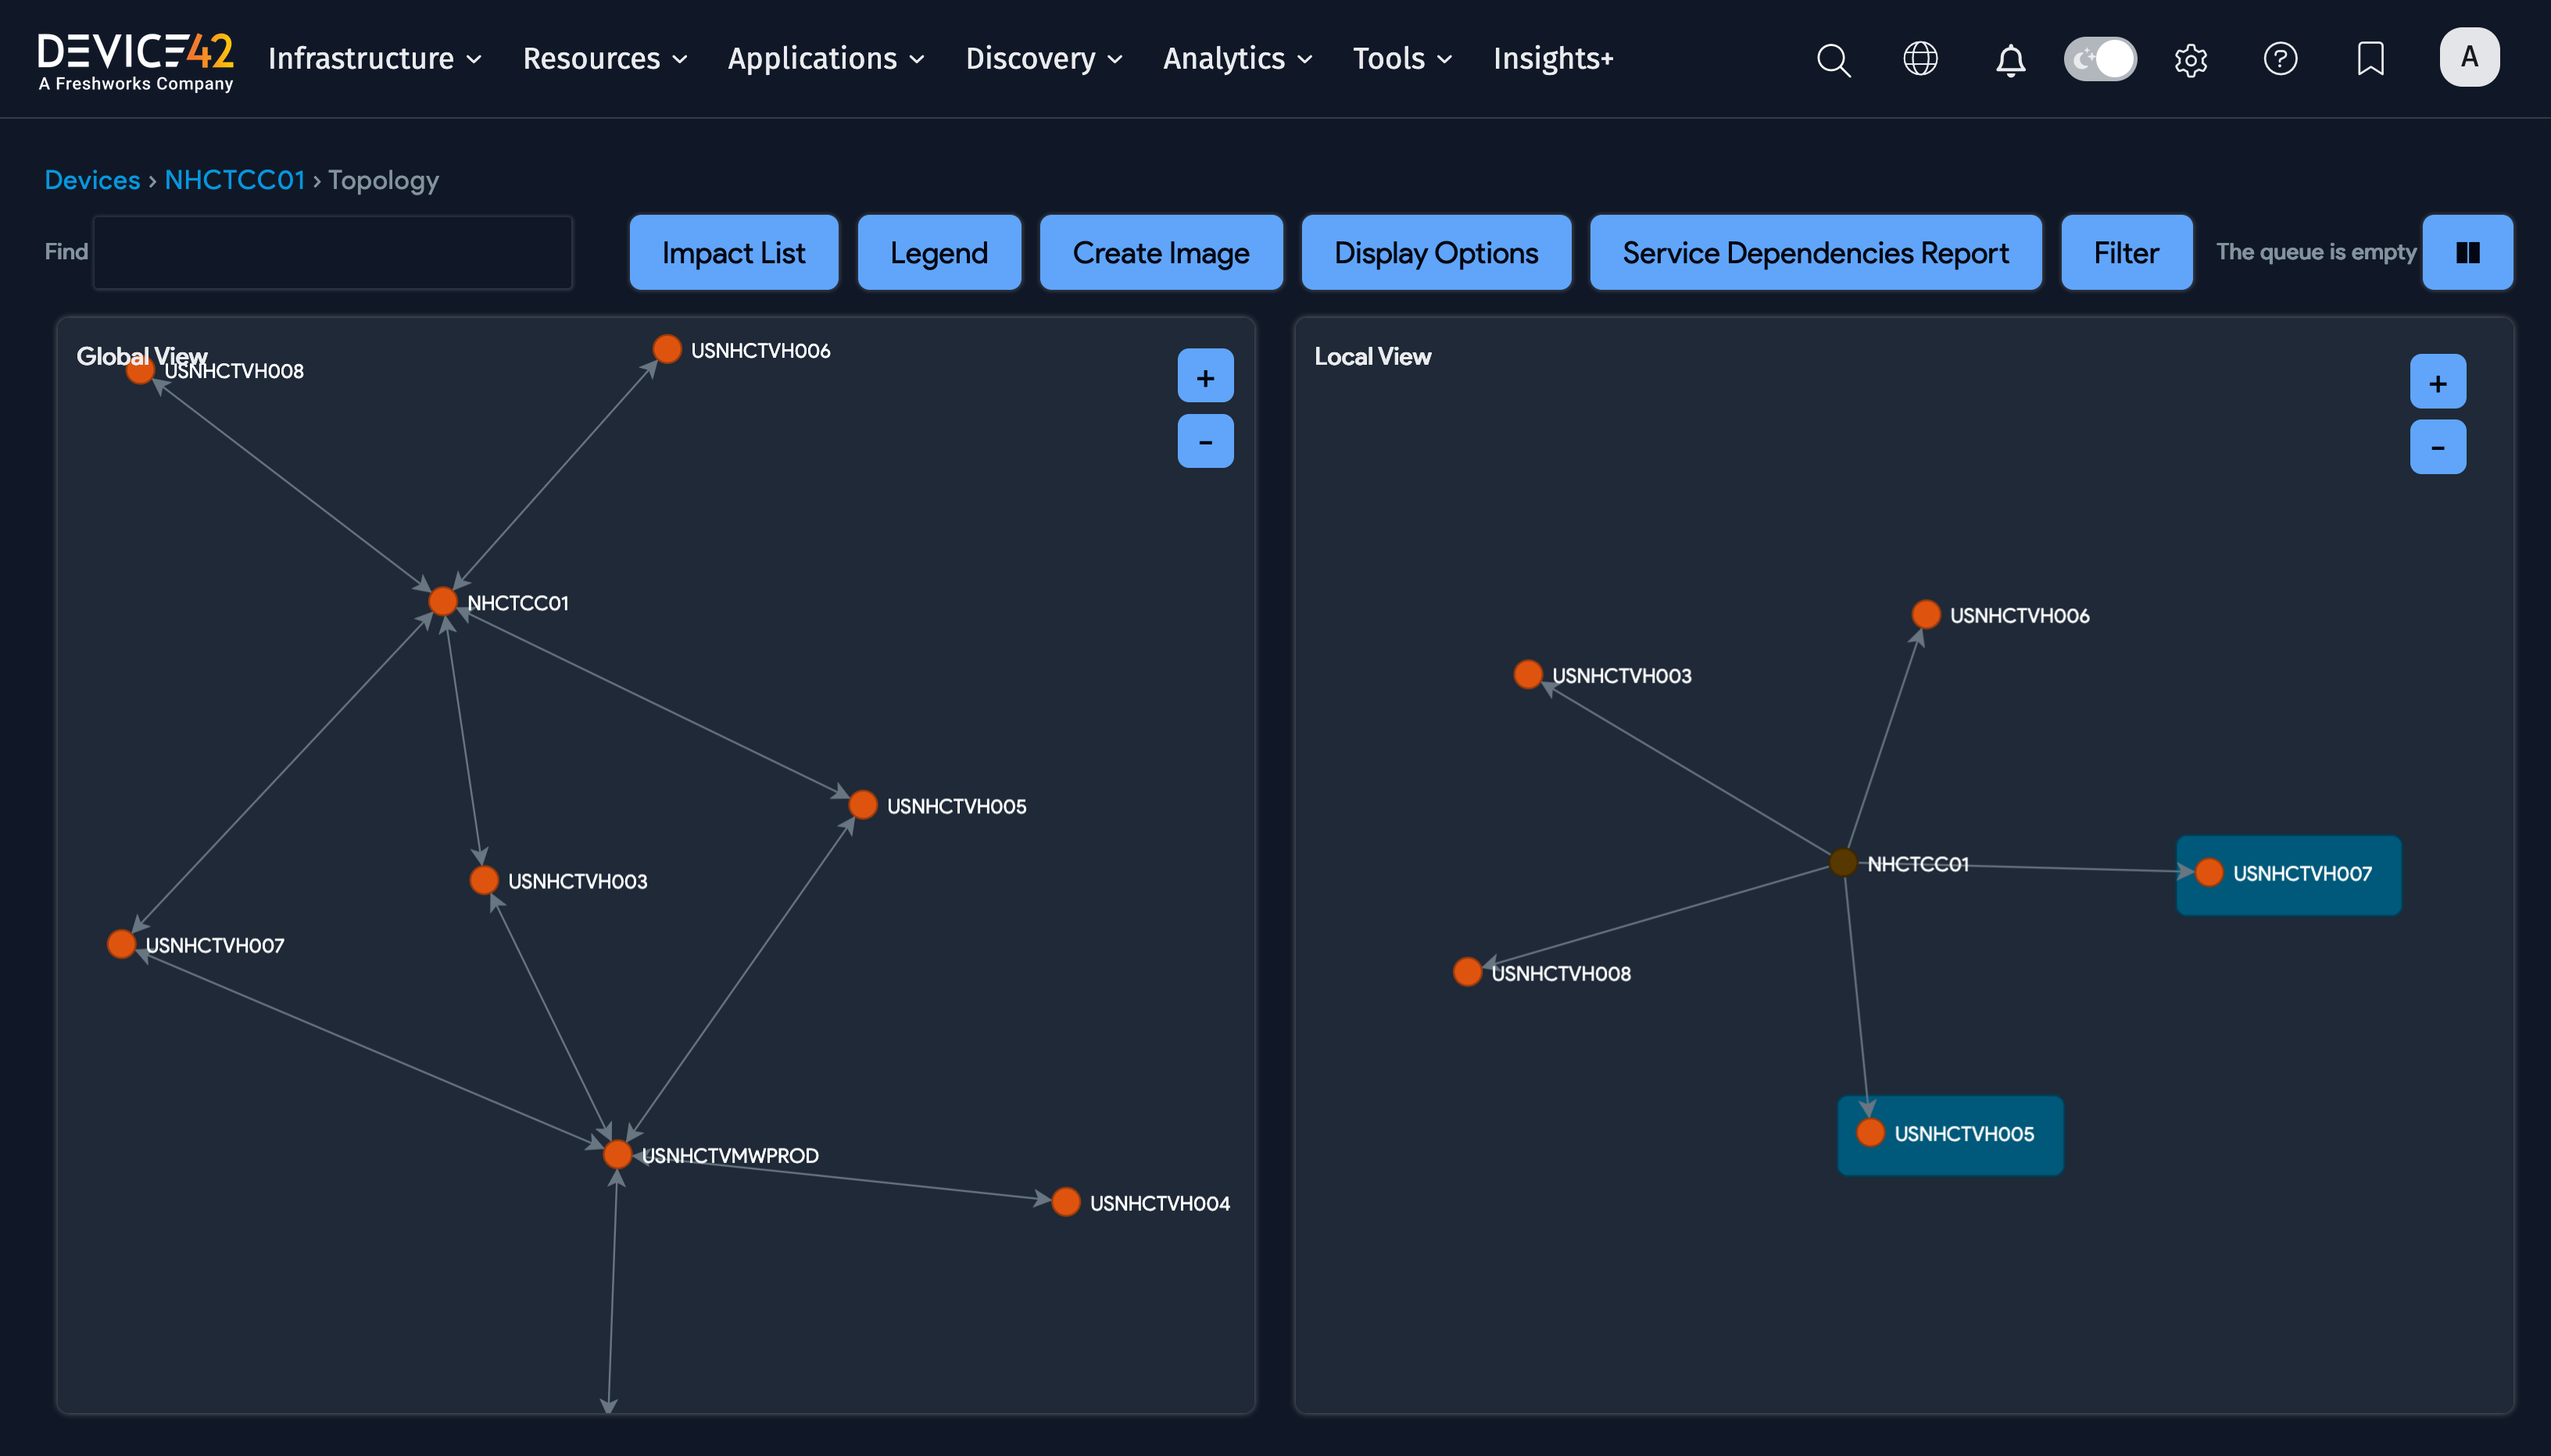Click inside the Find input field
Screen dimensions: 2551x1456
[332, 252]
